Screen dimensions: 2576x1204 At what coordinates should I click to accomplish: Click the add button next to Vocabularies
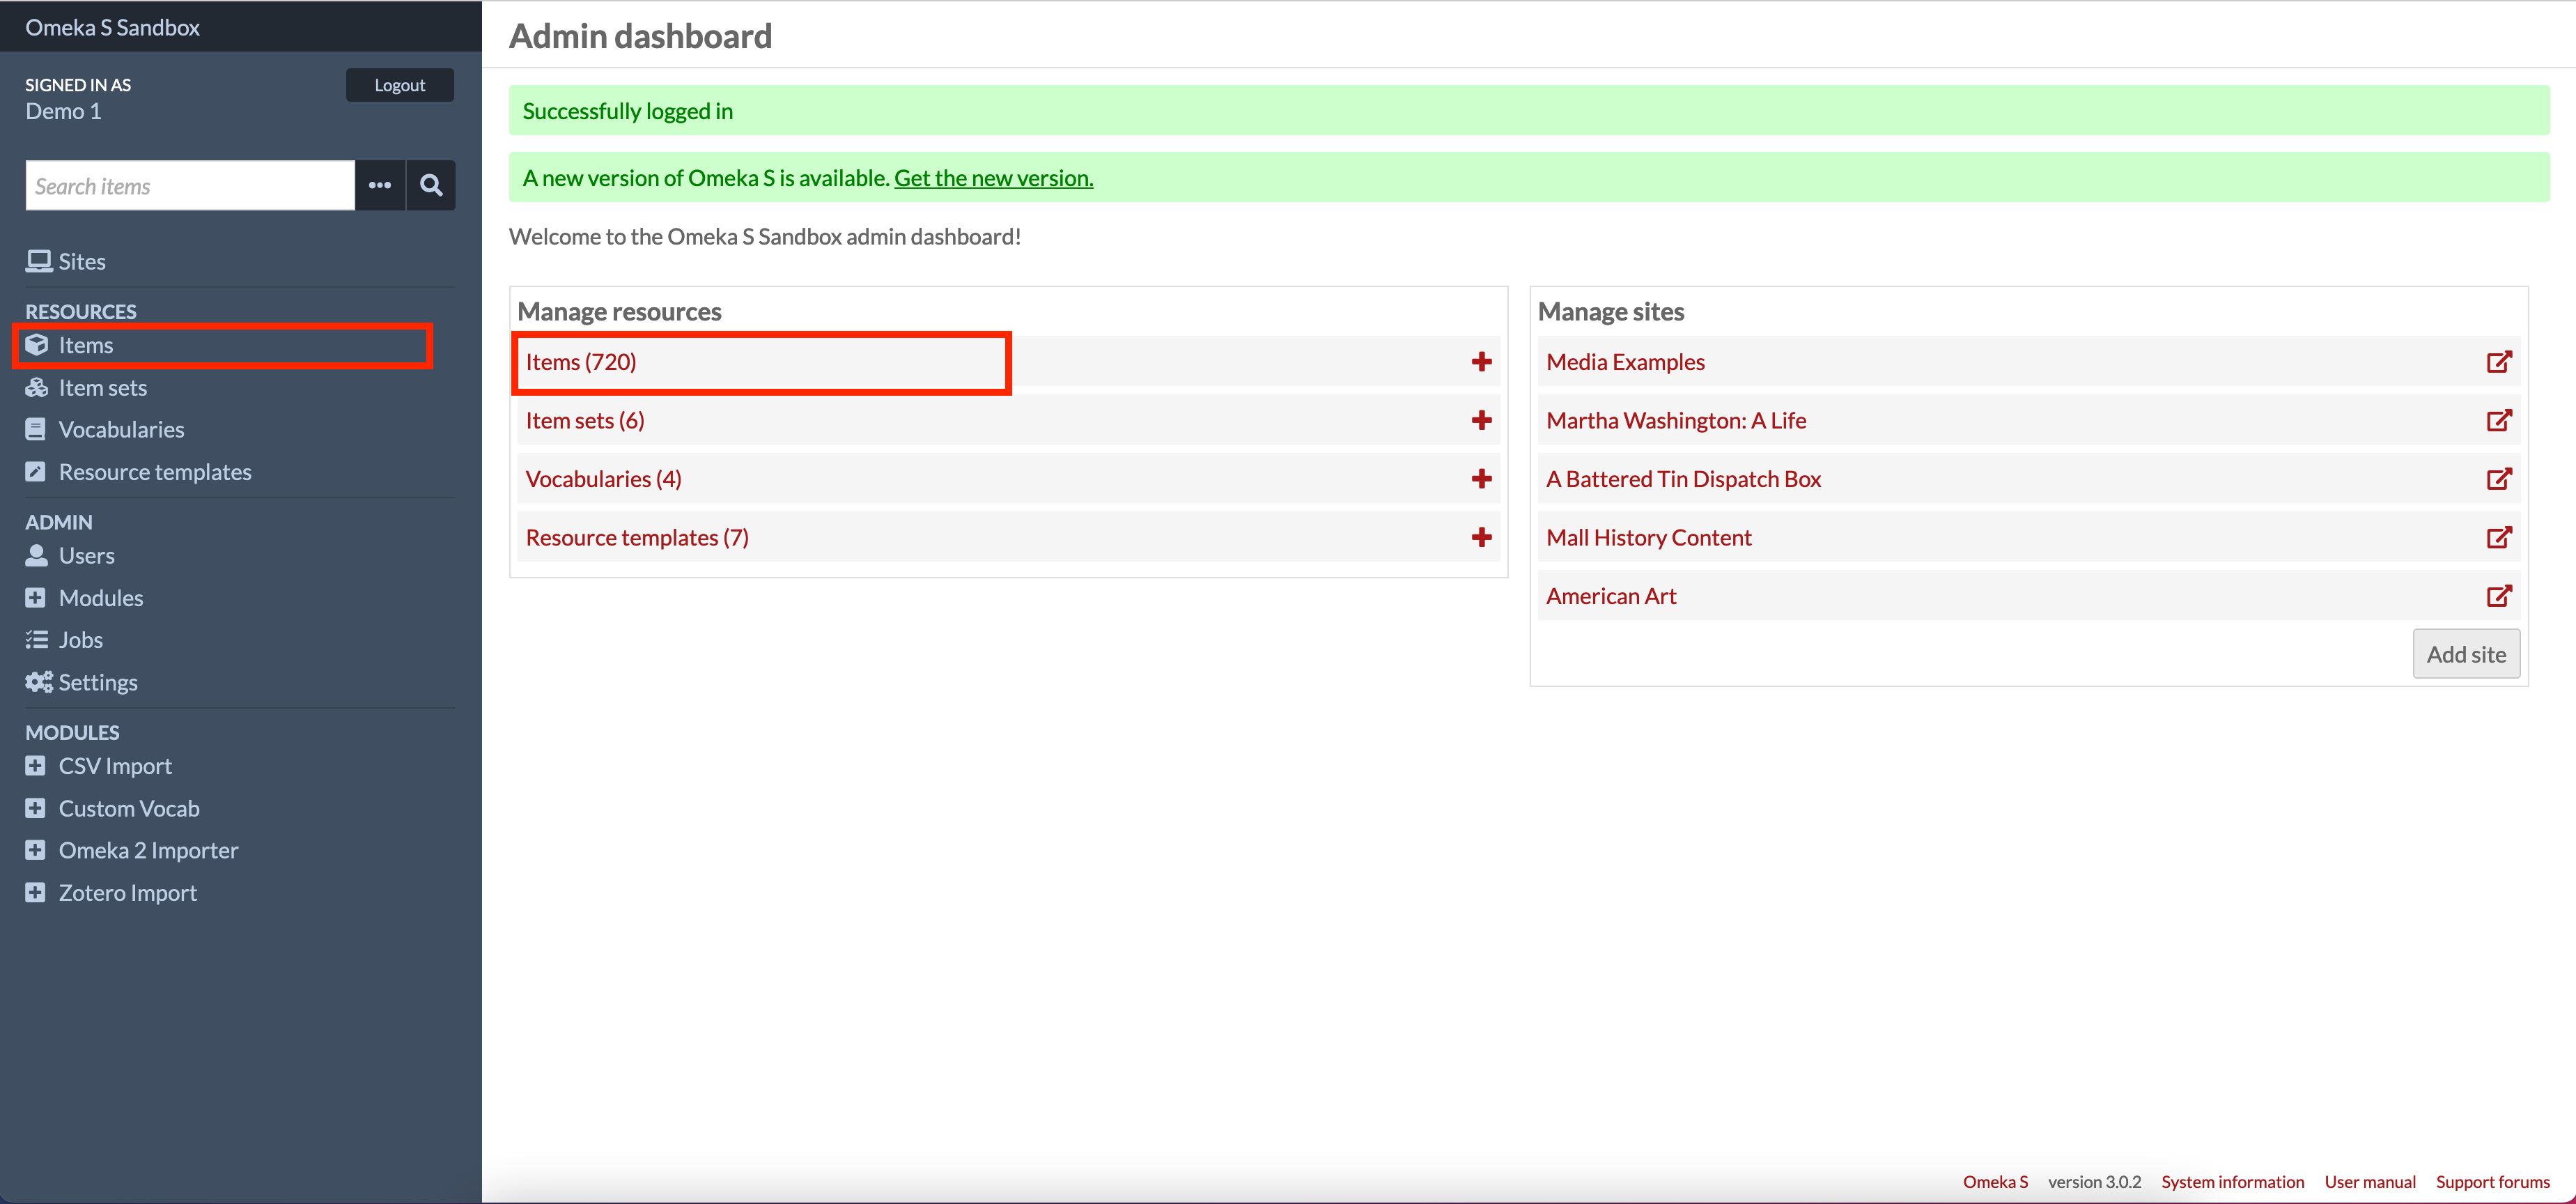click(x=1482, y=478)
